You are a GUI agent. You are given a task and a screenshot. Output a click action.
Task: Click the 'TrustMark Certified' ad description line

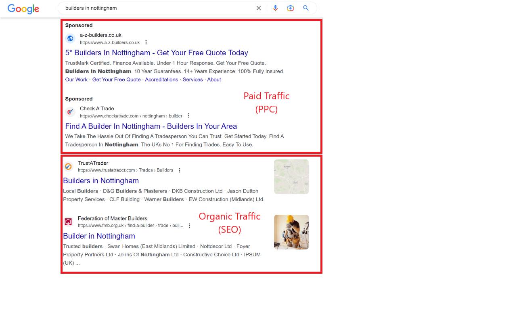165,63
